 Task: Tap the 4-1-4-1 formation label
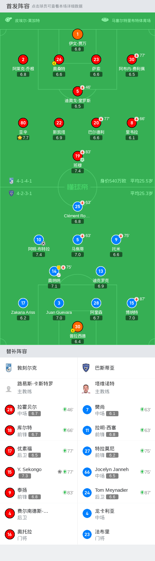pos(24,181)
